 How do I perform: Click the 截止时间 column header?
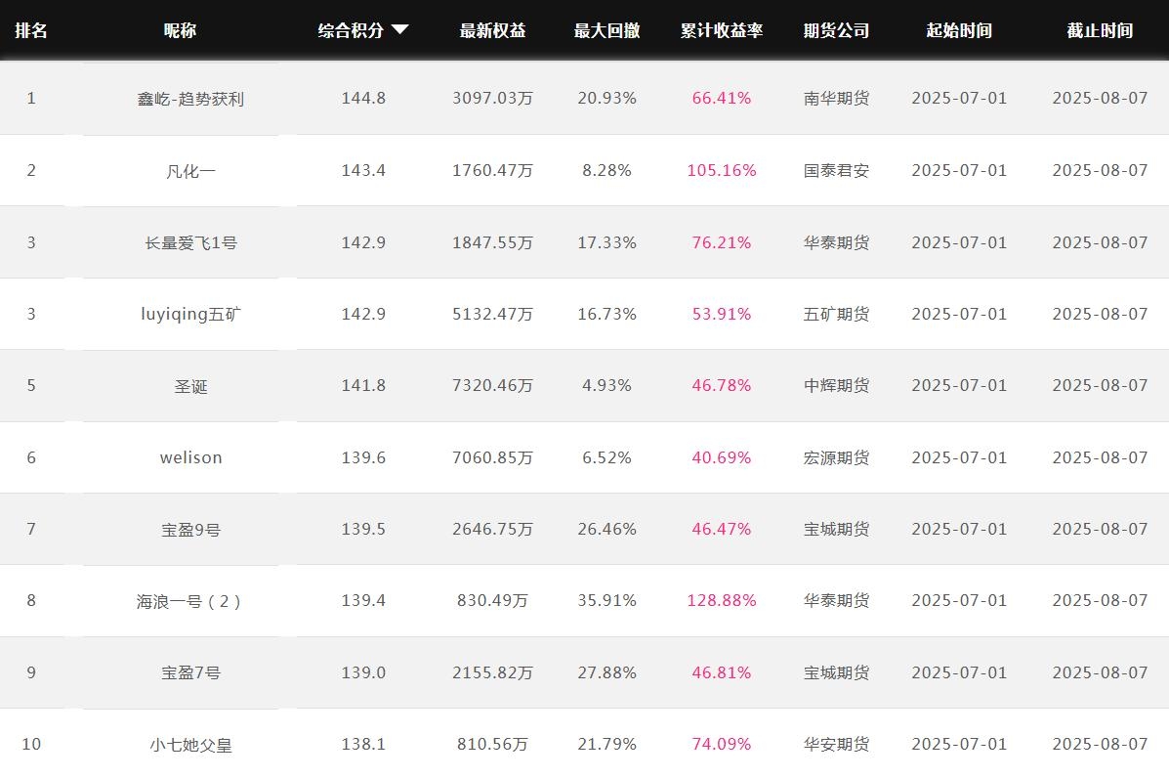coord(1101,30)
